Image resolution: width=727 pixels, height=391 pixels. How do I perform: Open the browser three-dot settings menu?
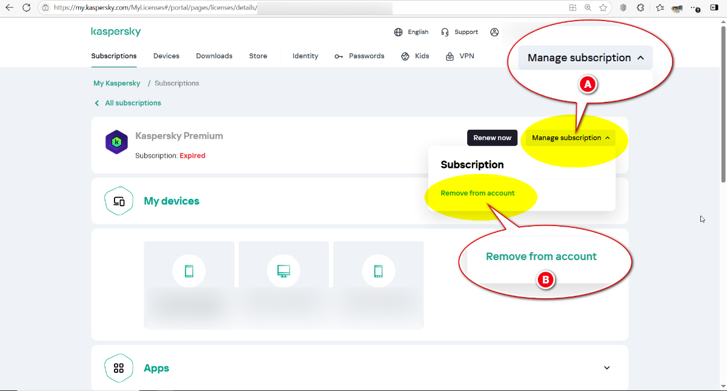696,8
